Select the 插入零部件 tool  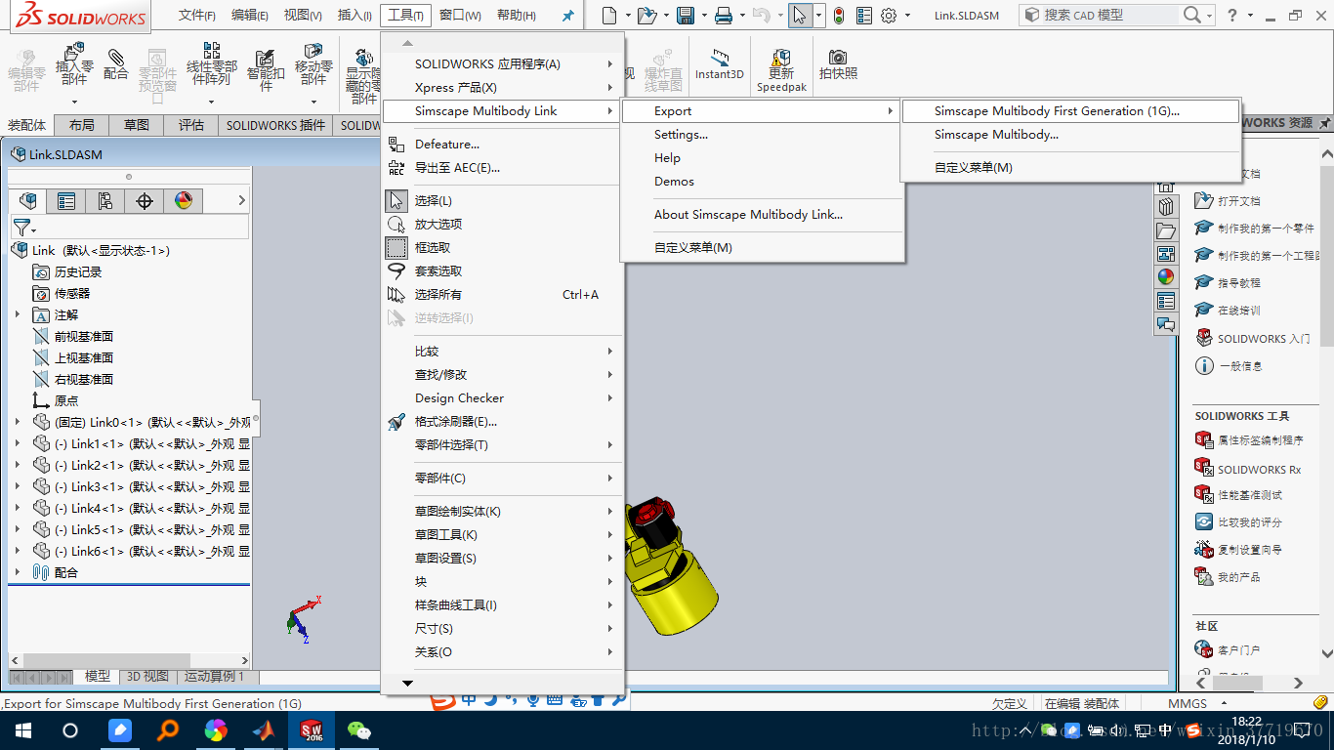(x=74, y=64)
